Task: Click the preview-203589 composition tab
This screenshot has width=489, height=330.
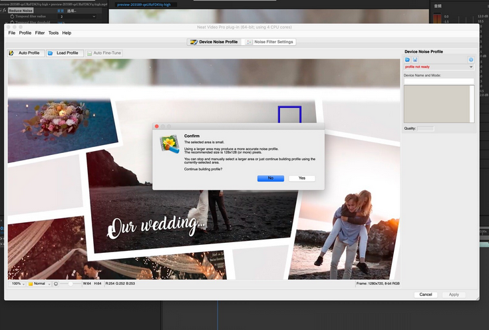Action: pos(144,5)
